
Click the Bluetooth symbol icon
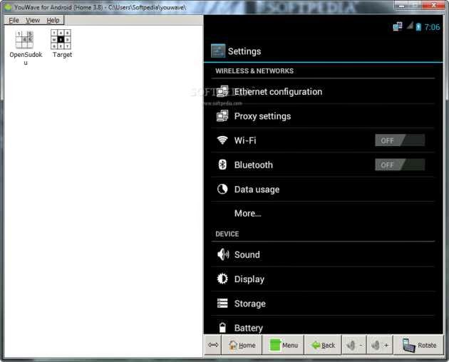(222, 165)
